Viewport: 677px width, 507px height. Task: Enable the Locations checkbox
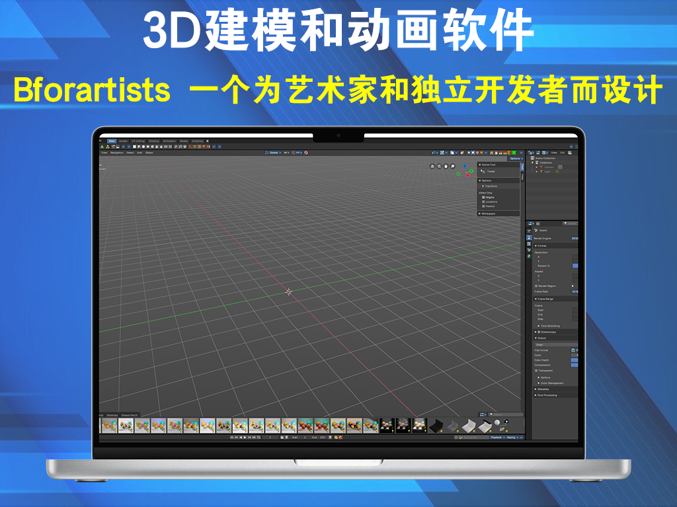(x=483, y=201)
